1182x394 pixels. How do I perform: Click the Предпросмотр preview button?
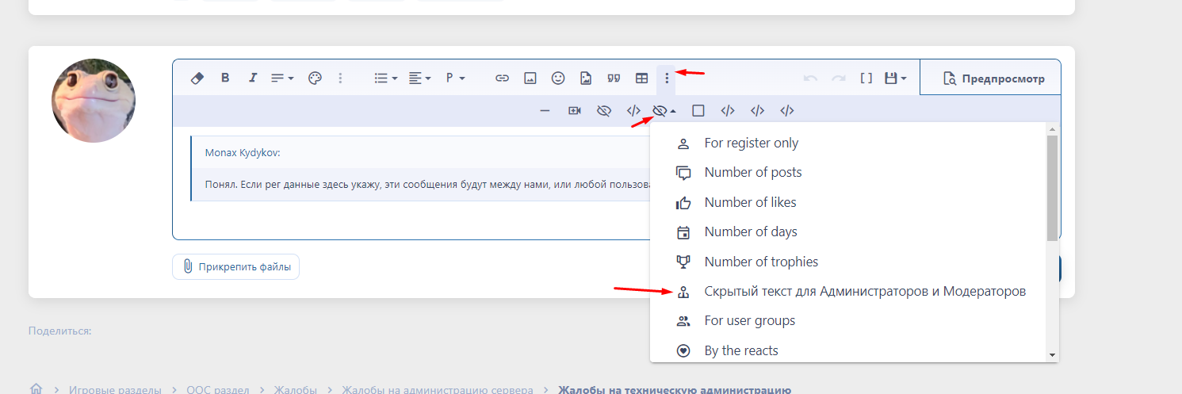[x=993, y=78]
